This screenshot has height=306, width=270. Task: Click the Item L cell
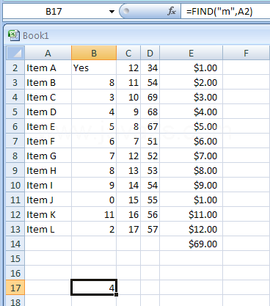48,229
